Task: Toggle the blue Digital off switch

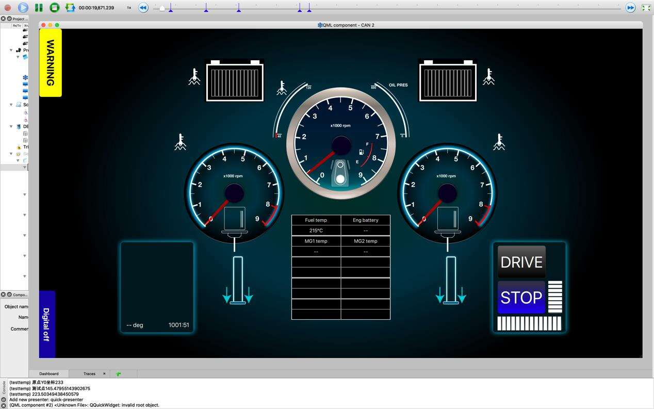Action: point(47,324)
